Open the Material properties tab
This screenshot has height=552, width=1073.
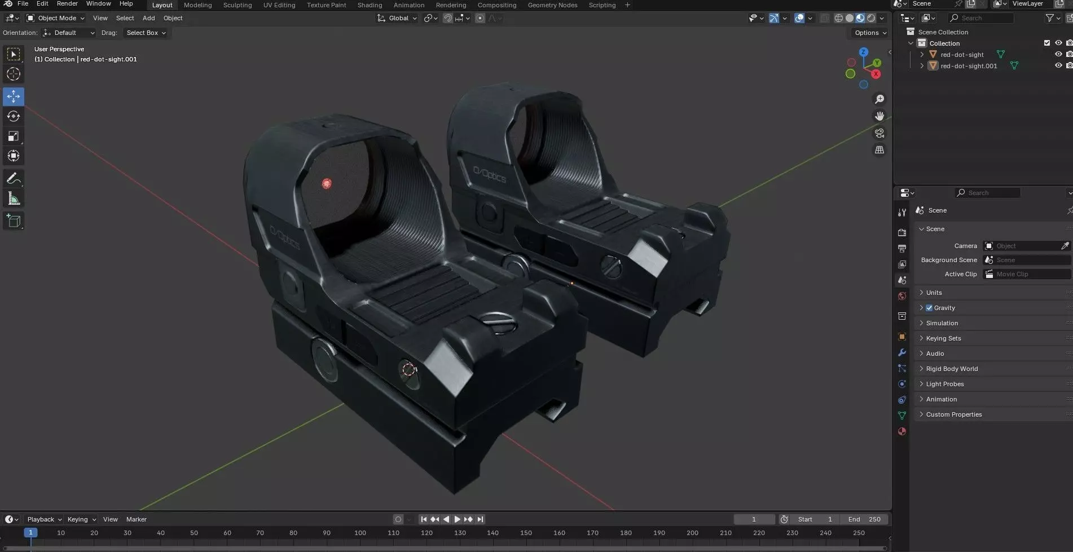click(902, 431)
